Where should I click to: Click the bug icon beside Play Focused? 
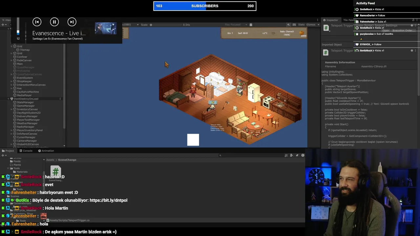tap(251, 25)
